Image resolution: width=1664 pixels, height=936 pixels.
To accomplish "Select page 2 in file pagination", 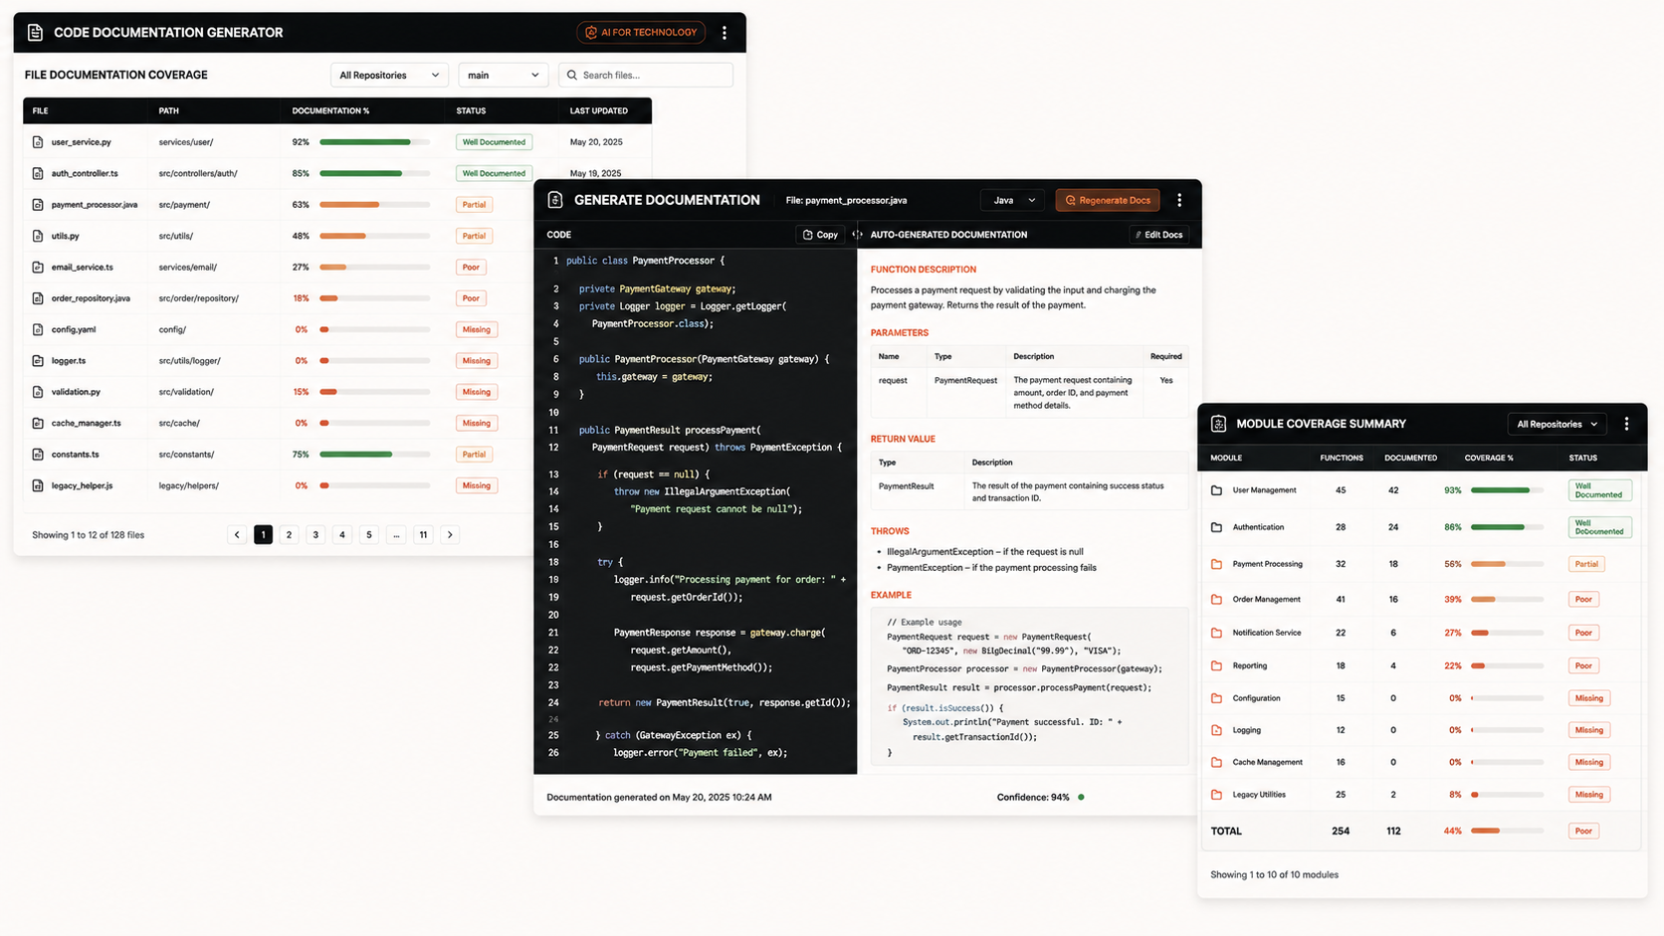I will [x=290, y=535].
